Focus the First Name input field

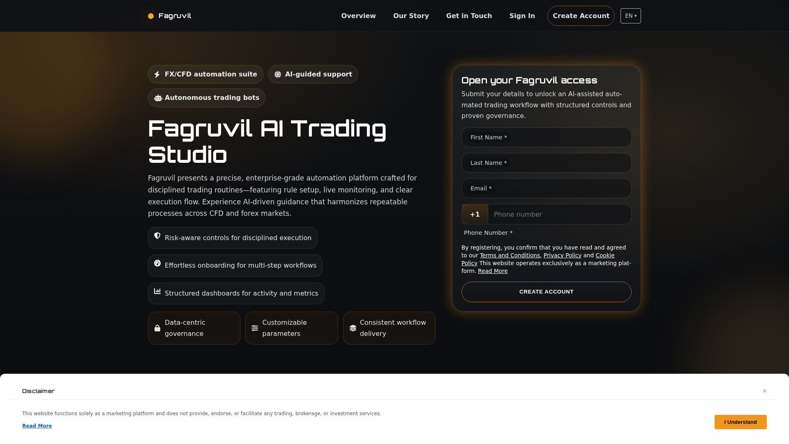547,137
